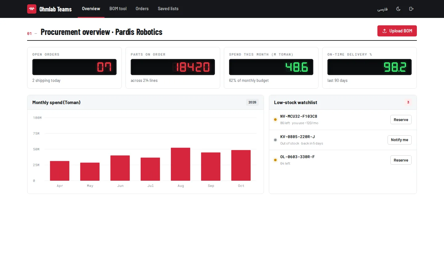The image size is (444, 278).
Task: Click the part name NV-MCU32-F103C8
Action: point(298,116)
